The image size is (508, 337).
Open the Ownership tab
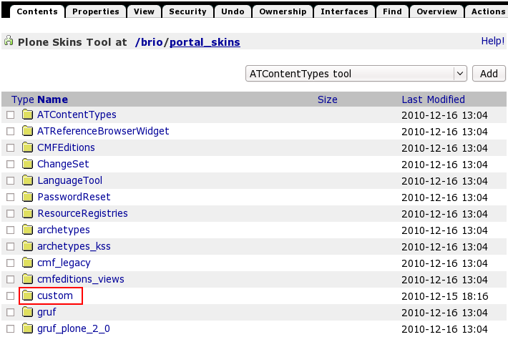[x=283, y=11]
